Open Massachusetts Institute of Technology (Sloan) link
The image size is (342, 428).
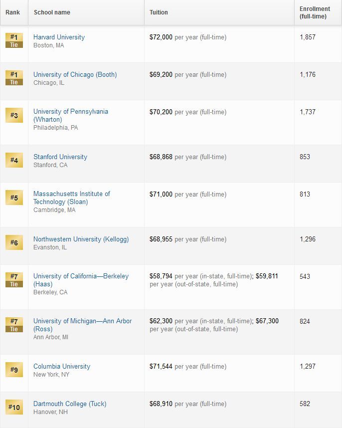point(71,198)
